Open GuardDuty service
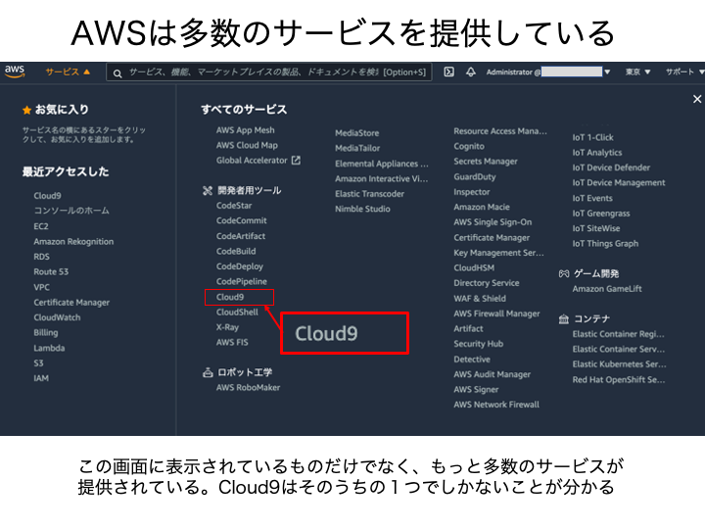The height and width of the screenshot is (529, 705). click(x=475, y=176)
